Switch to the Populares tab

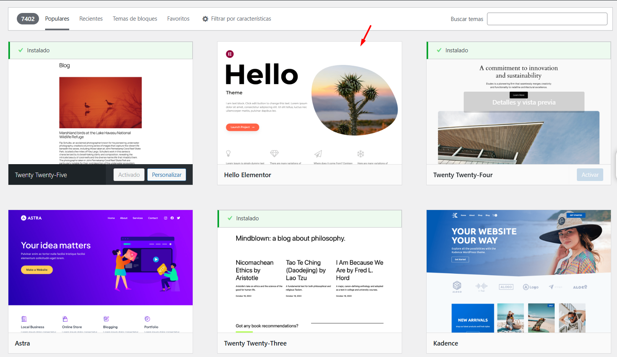click(57, 19)
